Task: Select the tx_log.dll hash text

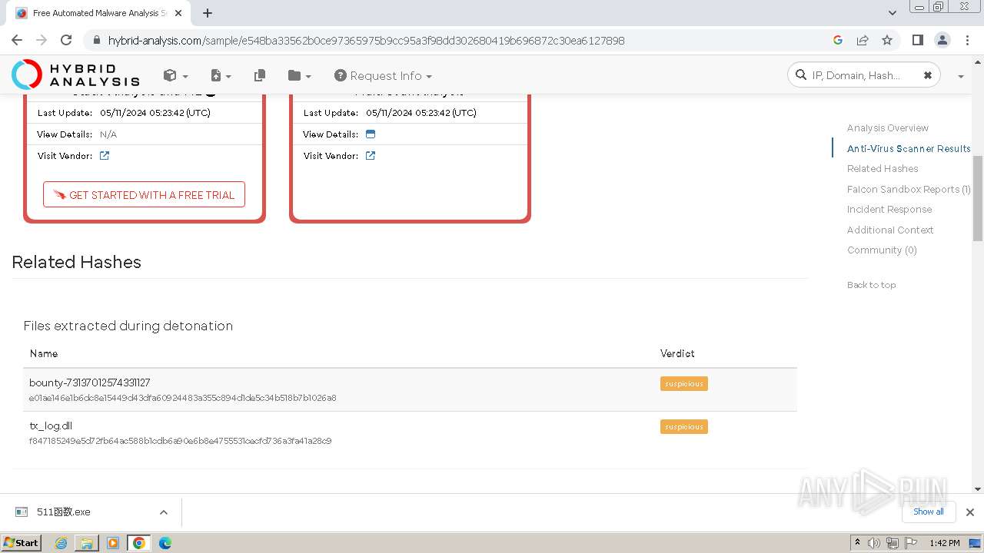Action: 181,441
